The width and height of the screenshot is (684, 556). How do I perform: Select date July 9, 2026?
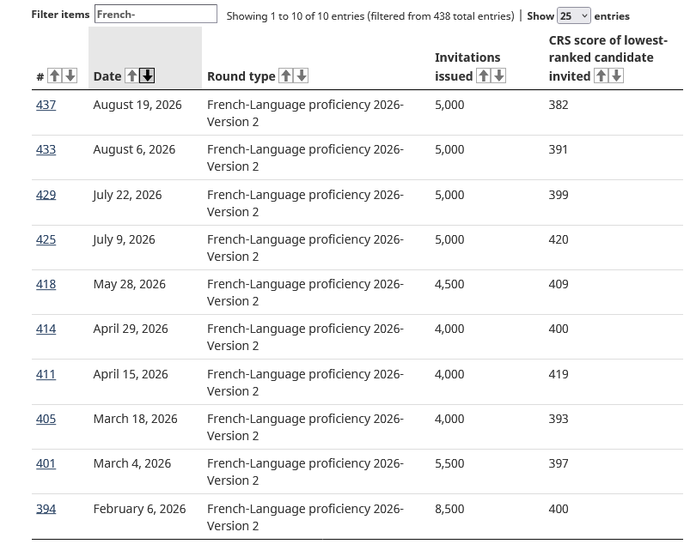(x=124, y=239)
